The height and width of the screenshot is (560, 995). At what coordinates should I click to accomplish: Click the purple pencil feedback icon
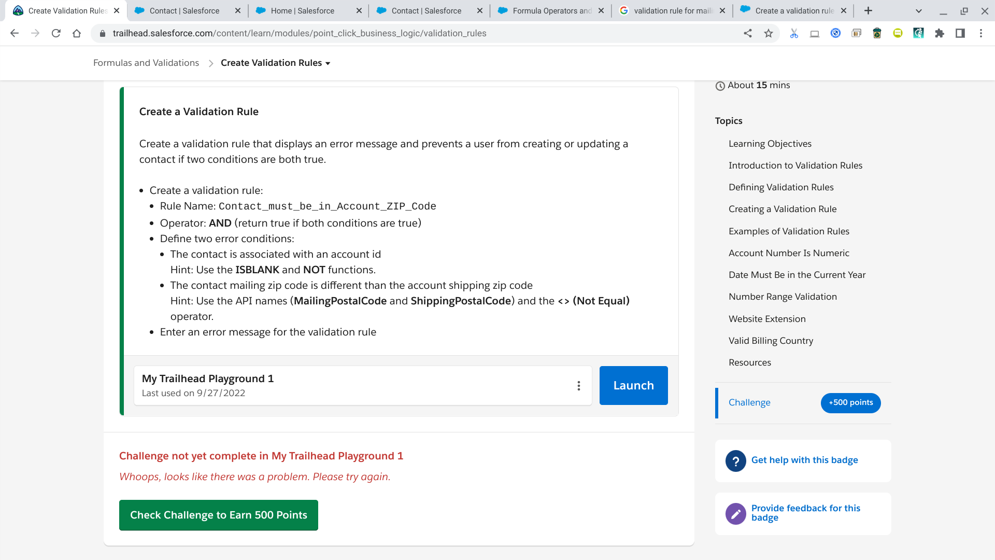point(735,513)
